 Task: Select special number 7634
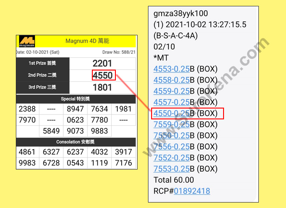pos(100,109)
